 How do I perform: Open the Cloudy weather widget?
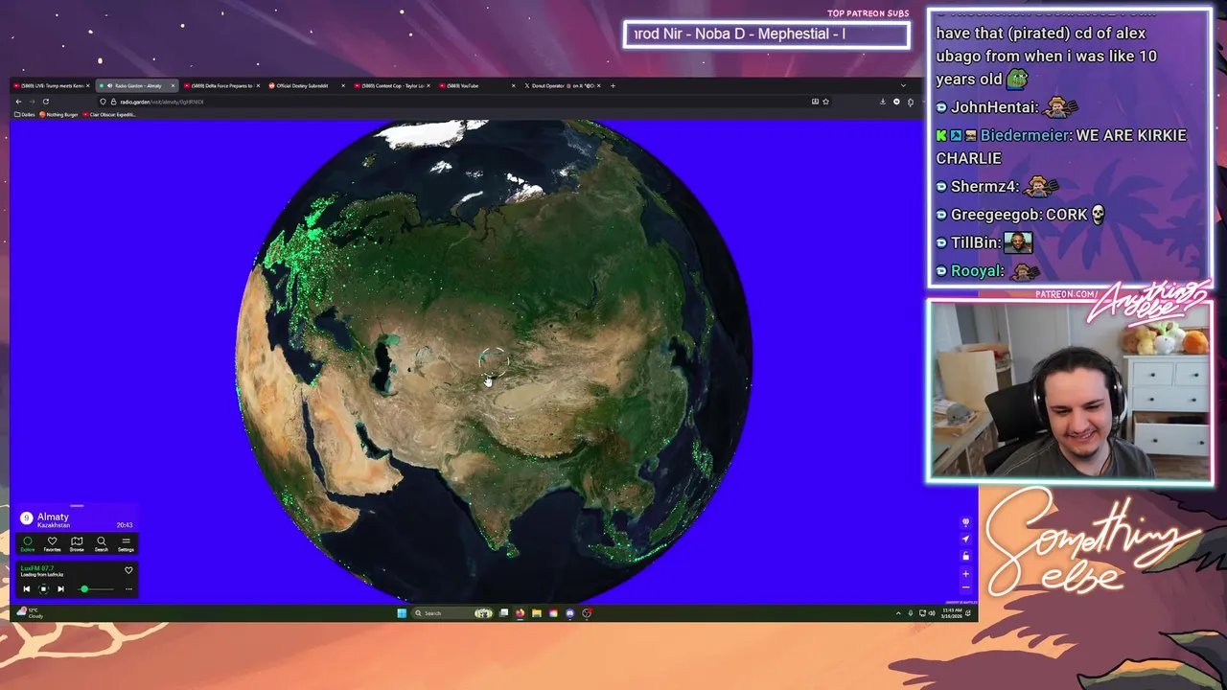[x=31, y=613]
